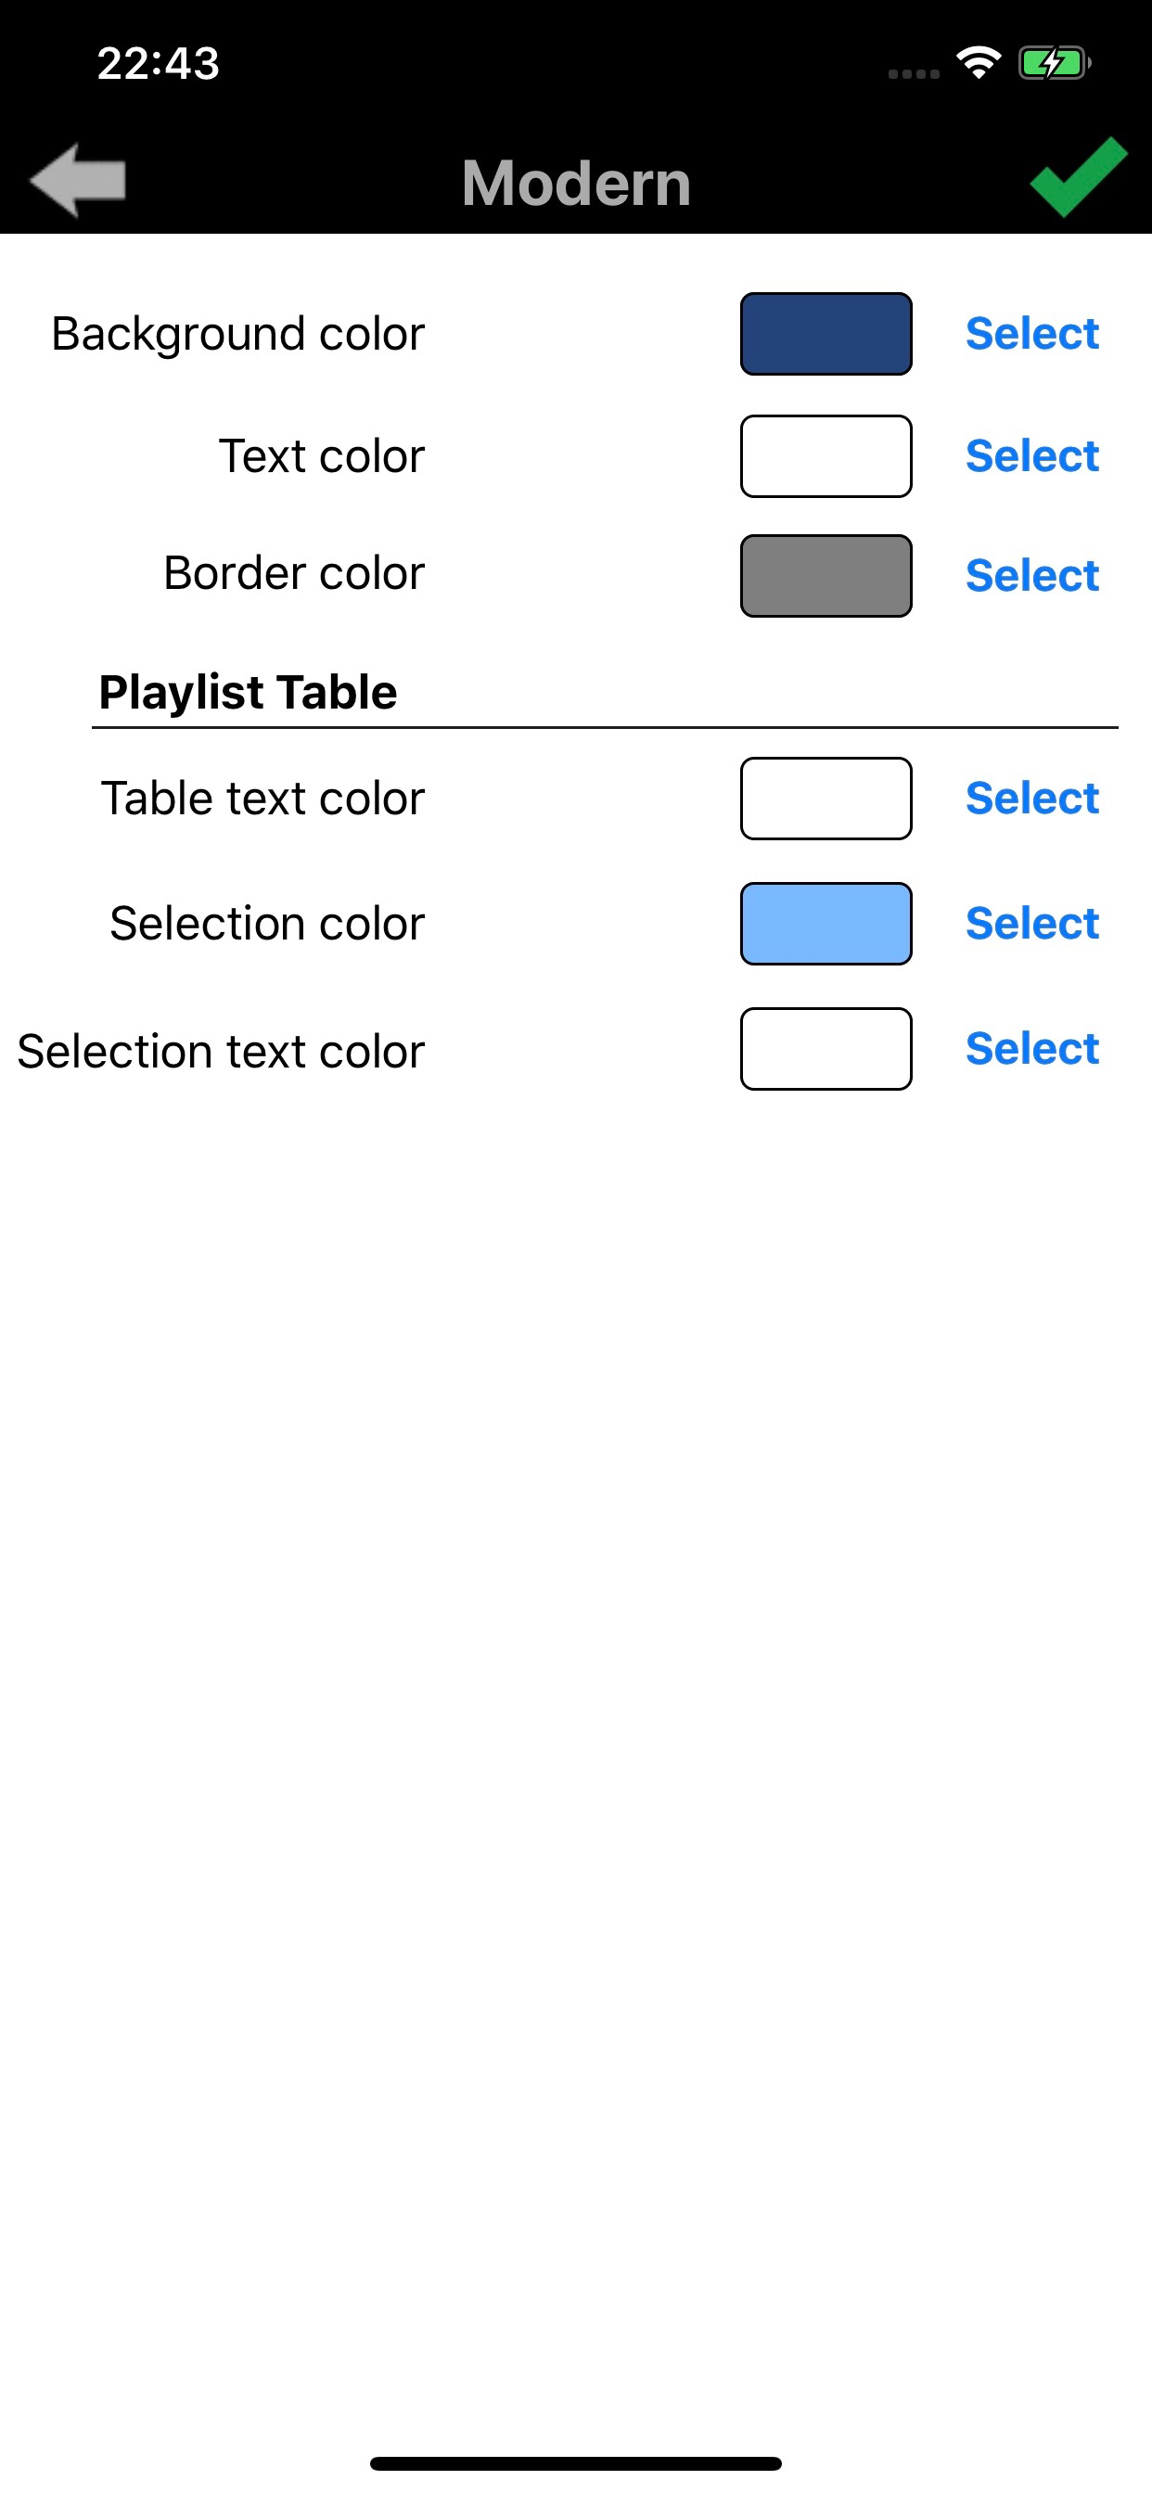Viewport: 1152px width, 2493px height.
Task: Tap the Modern title in header
Action: (576, 183)
